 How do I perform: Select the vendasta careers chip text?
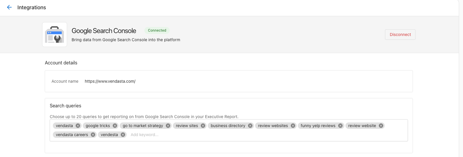(x=72, y=135)
